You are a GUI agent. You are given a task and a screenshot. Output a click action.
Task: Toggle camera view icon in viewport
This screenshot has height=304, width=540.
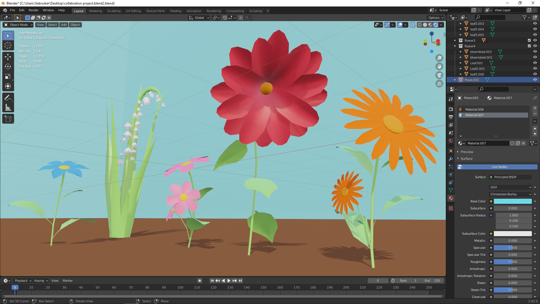439,75
